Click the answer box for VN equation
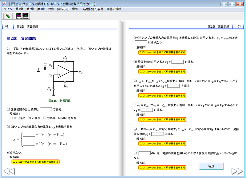The height and width of the screenshot is (178, 246). click(x=29, y=144)
